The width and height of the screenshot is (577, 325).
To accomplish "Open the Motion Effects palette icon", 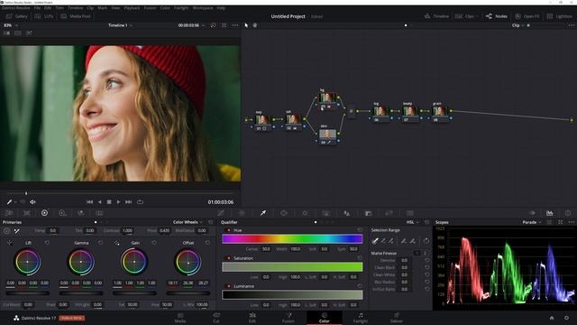I will click(x=99, y=213).
